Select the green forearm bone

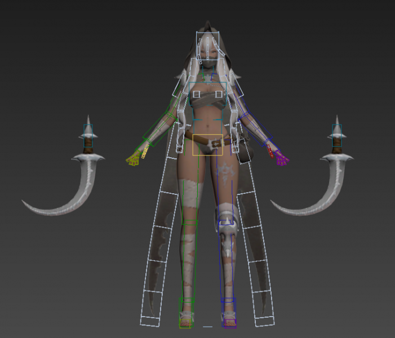tap(160, 130)
